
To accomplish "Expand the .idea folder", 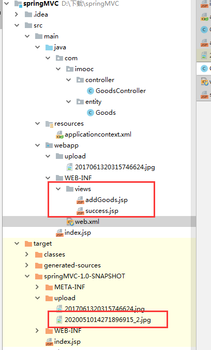I will (x=17, y=15).
